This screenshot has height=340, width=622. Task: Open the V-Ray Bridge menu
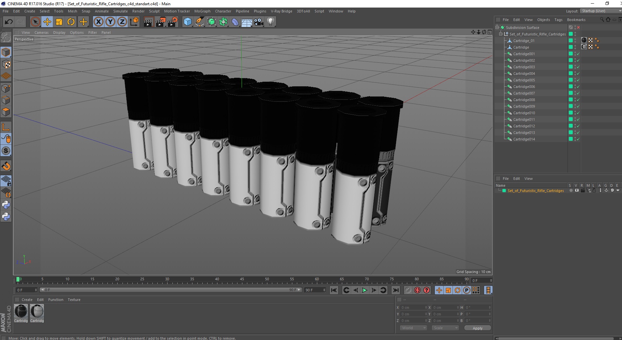tap(281, 11)
